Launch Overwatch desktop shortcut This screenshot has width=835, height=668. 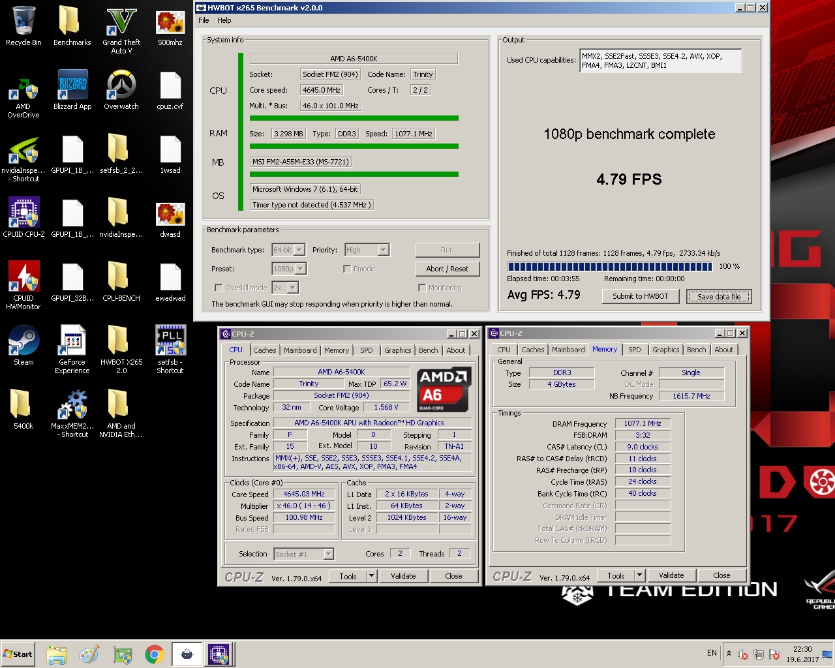click(x=121, y=90)
